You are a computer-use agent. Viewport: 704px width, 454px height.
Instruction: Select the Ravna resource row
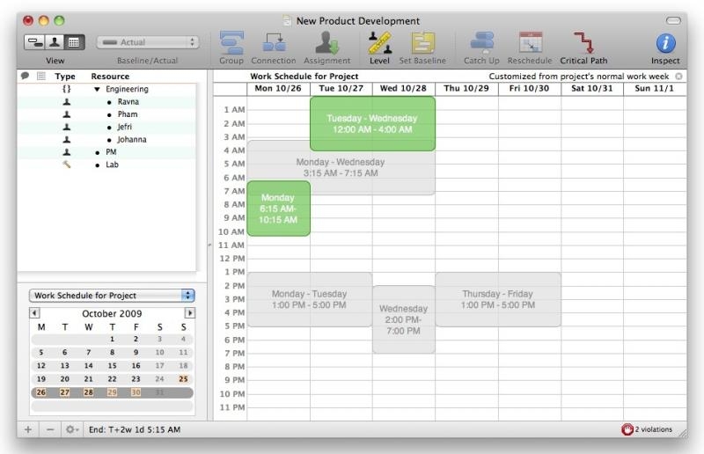(x=106, y=102)
